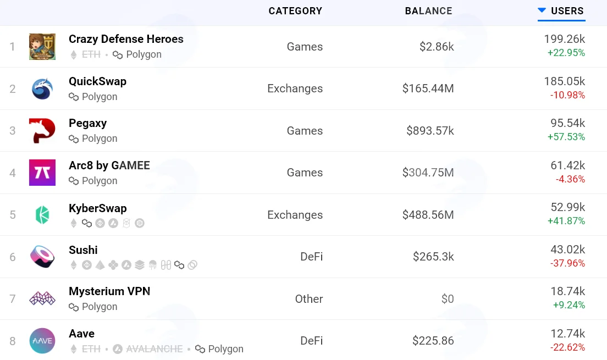The height and width of the screenshot is (360, 607).
Task: Sort by the BALANCE column header
Action: [428, 11]
